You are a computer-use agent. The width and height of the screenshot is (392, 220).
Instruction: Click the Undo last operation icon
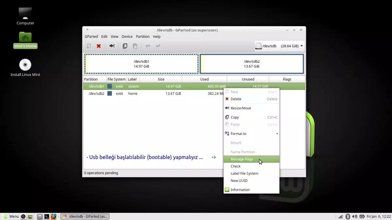click(148, 46)
